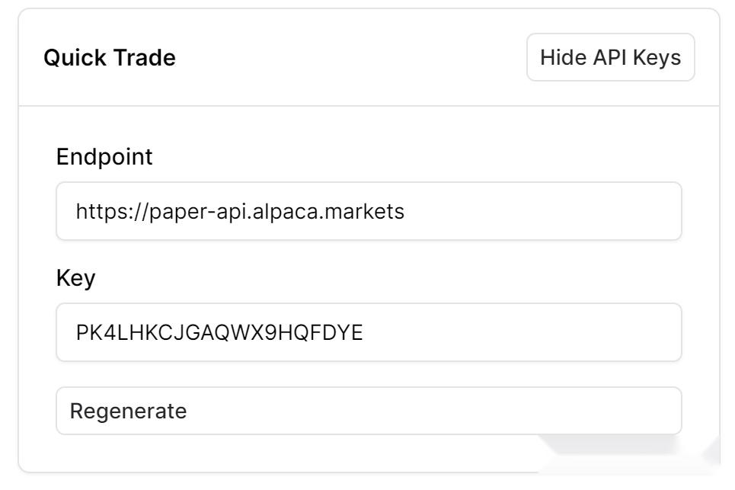This screenshot has height=490, width=735.
Task: Click the https://paper-api.alpaca.markets URL text
Action: coord(239,211)
